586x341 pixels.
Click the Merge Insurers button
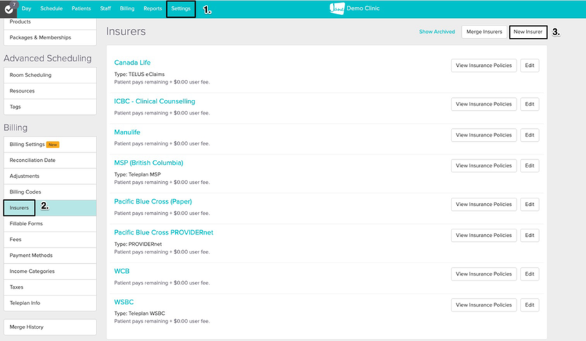click(x=484, y=32)
